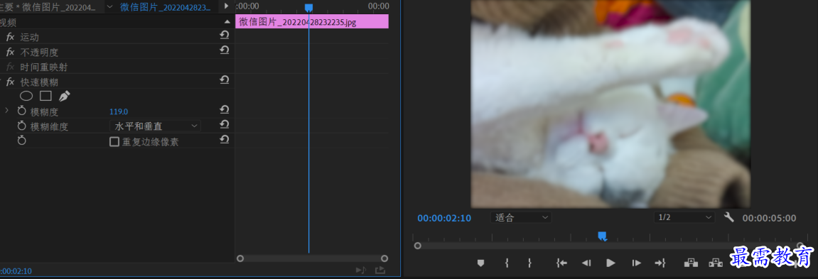Click Effect Controls bottom timecode 00:00:02:10

[x=16, y=271]
